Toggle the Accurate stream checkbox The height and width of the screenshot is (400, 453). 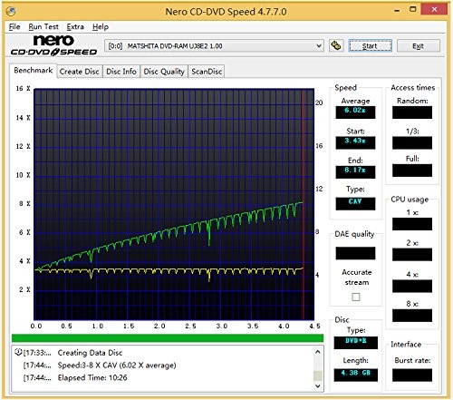pyautogui.click(x=356, y=297)
